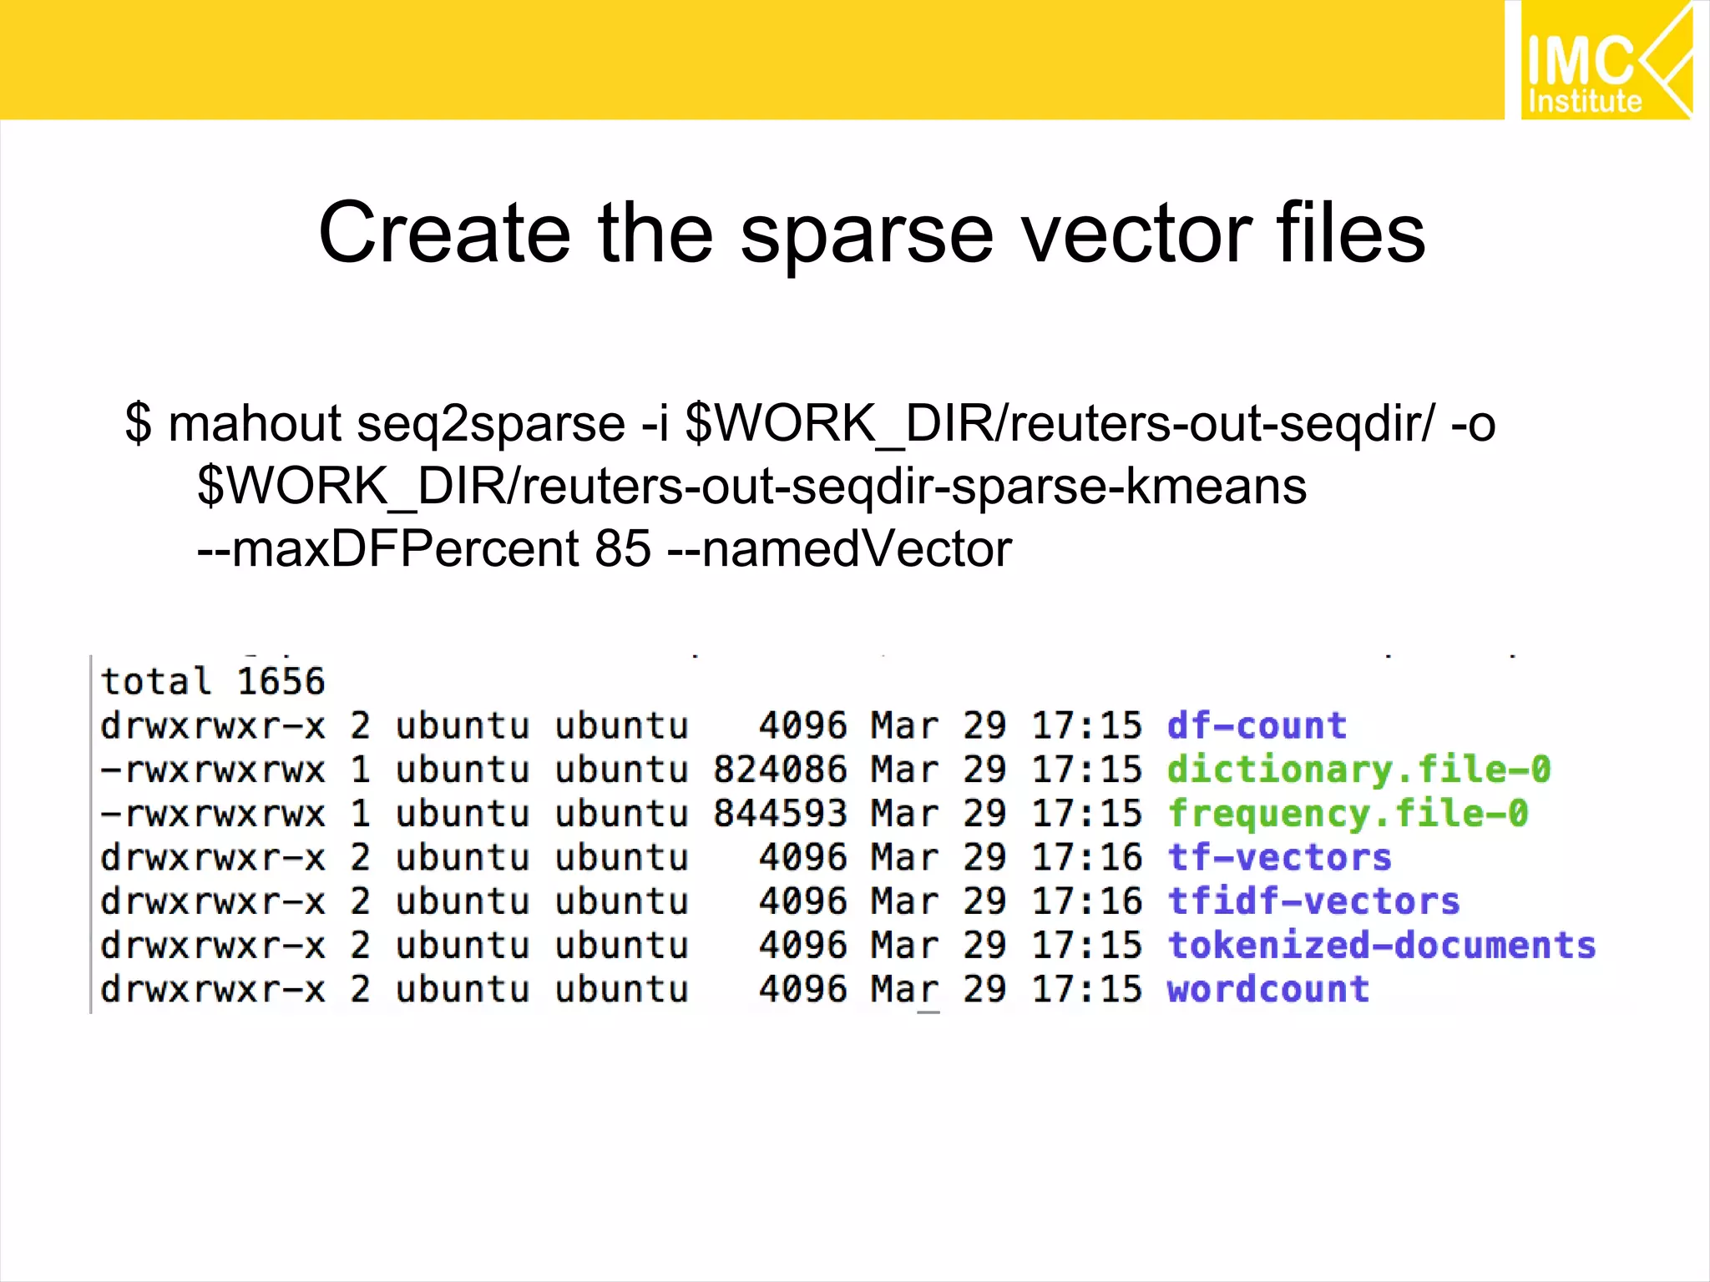1710x1282 pixels.
Task: Click the tokenized-documents directory name
Action: (x=1381, y=946)
